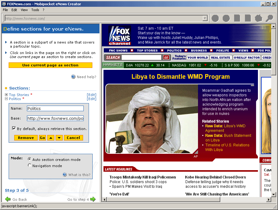
Task: Select Navigation mode radio button
Action: (30, 165)
